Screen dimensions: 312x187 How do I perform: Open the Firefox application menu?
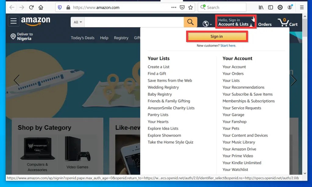pos(301,7)
